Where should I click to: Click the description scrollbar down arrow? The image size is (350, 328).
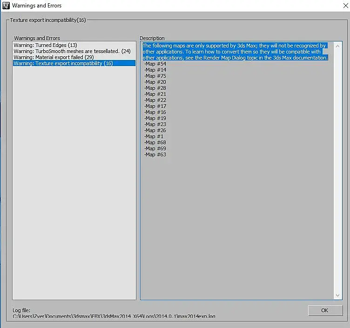click(337, 295)
